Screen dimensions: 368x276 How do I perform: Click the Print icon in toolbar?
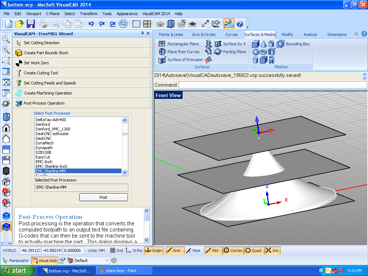click(x=43, y=24)
